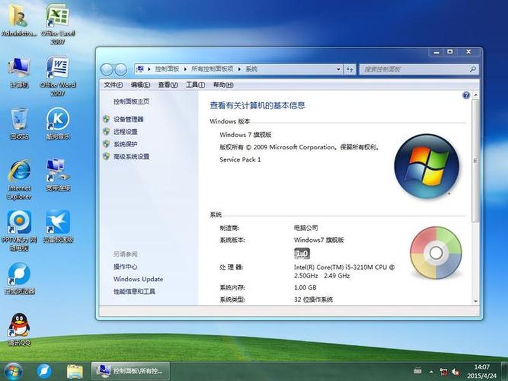Click 'Service Pack 1' text
Image resolution: width=508 pixels, height=381 pixels.
240,160
